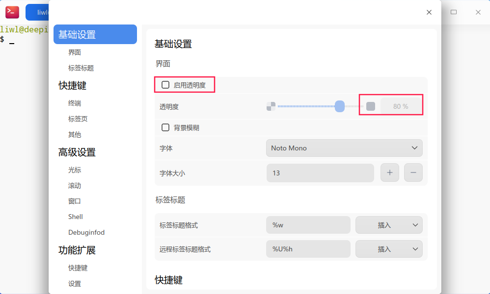Image resolution: width=490 pixels, height=294 pixels.
Task: Jump to Shell settings in sidebar
Action: click(x=76, y=217)
